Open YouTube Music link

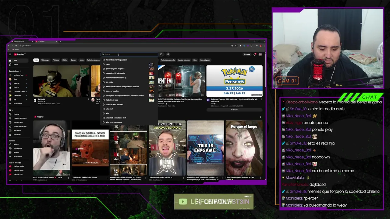[x=18, y=170]
